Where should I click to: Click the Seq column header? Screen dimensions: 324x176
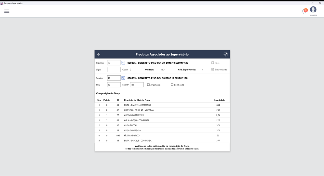coord(99,100)
